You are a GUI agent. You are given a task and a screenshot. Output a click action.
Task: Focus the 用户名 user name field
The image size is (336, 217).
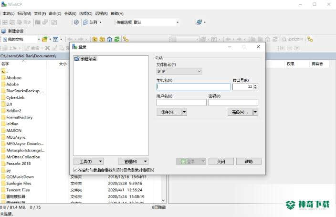(x=181, y=103)
